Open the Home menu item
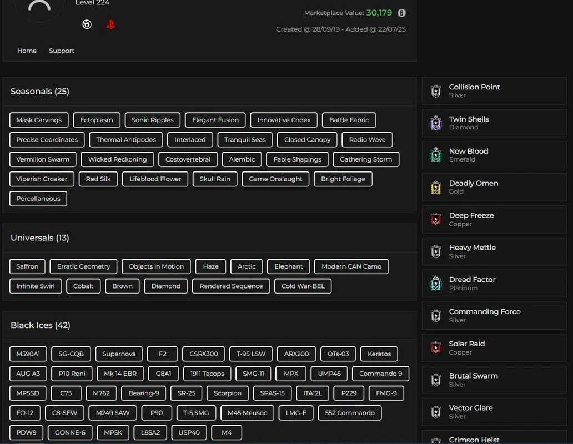Viewport: 573px width, 444px height. [27, 51]
